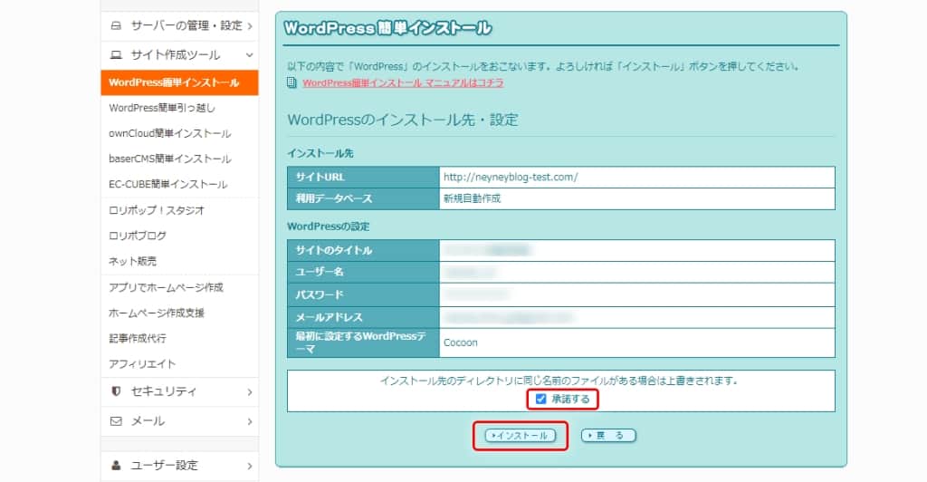Click the メールアドレス row header
This screenshot has width=927, height=482.
coord(363,318)
